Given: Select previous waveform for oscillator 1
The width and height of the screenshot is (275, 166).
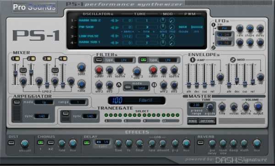Looking at the screenshot, I should (112, 21).
